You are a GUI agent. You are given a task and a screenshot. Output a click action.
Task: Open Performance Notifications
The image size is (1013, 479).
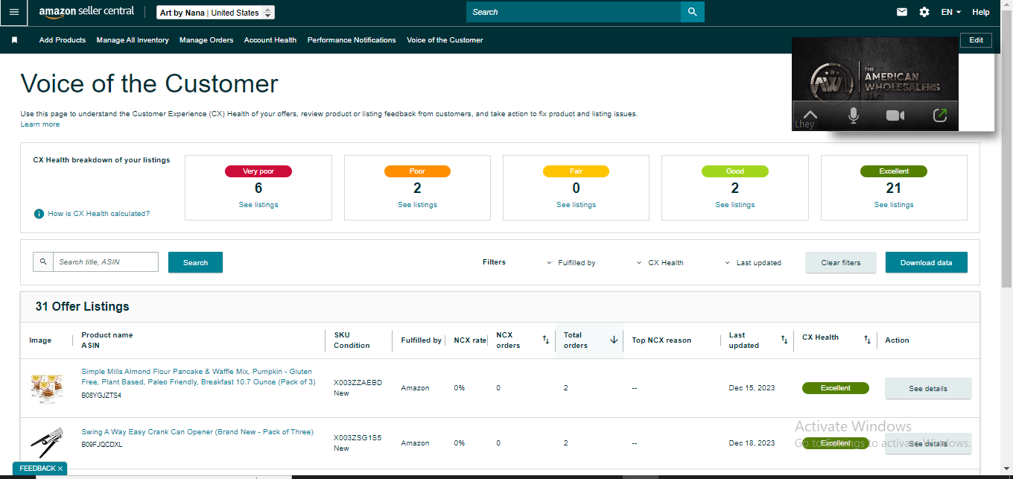[x=352, y=40]
